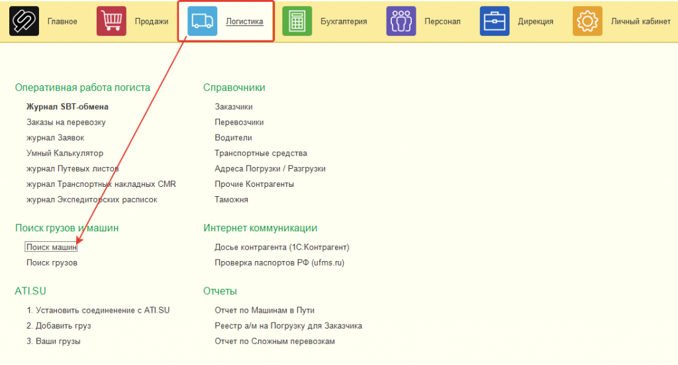
Task: Click the blue truck Логистика icon
Action: tap(203, 21)
